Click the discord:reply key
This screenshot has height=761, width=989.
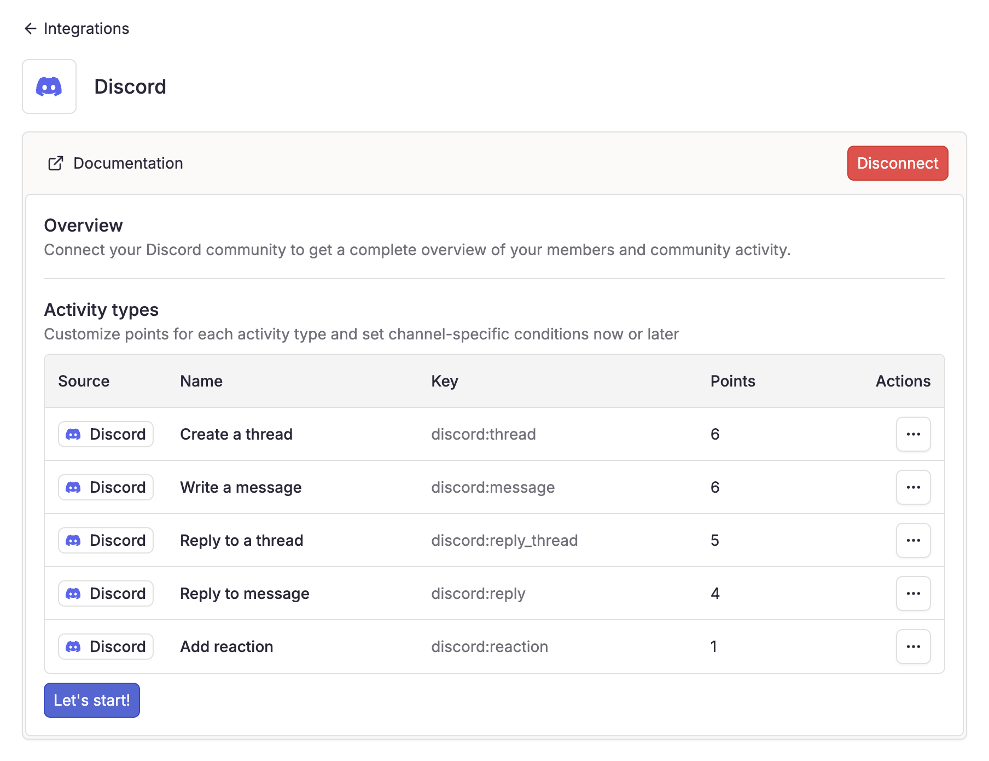pos(478,593)
